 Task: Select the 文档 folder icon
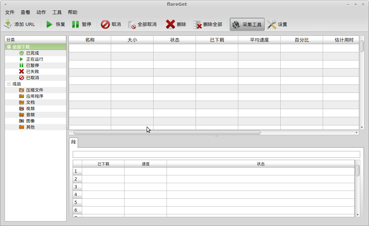point(22,102)
